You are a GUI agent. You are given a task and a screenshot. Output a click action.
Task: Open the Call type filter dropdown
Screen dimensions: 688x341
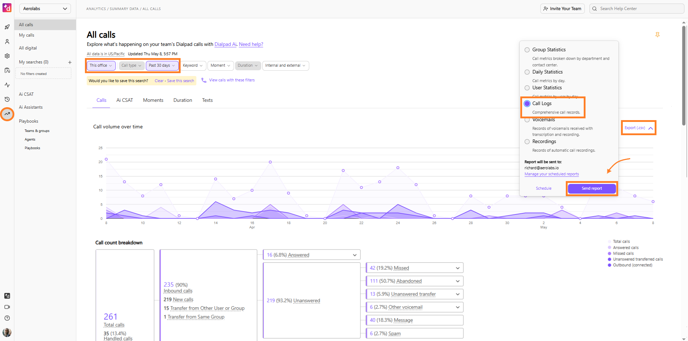pyautogui.click(x=131, y=66)
